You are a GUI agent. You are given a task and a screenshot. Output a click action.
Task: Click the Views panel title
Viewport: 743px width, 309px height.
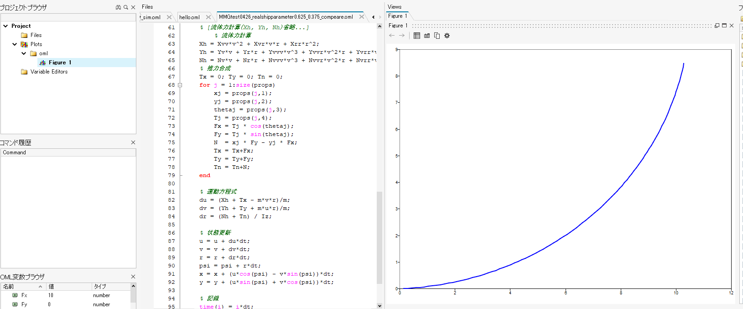395,7
